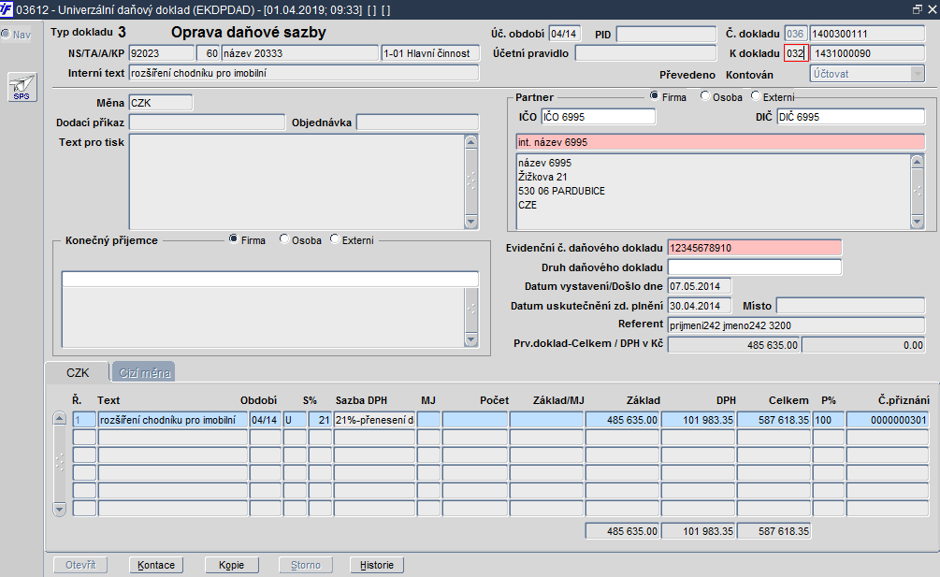Select Osoba radio in Partner section
This screenshot has height=577, width=940.
point(705,97)
